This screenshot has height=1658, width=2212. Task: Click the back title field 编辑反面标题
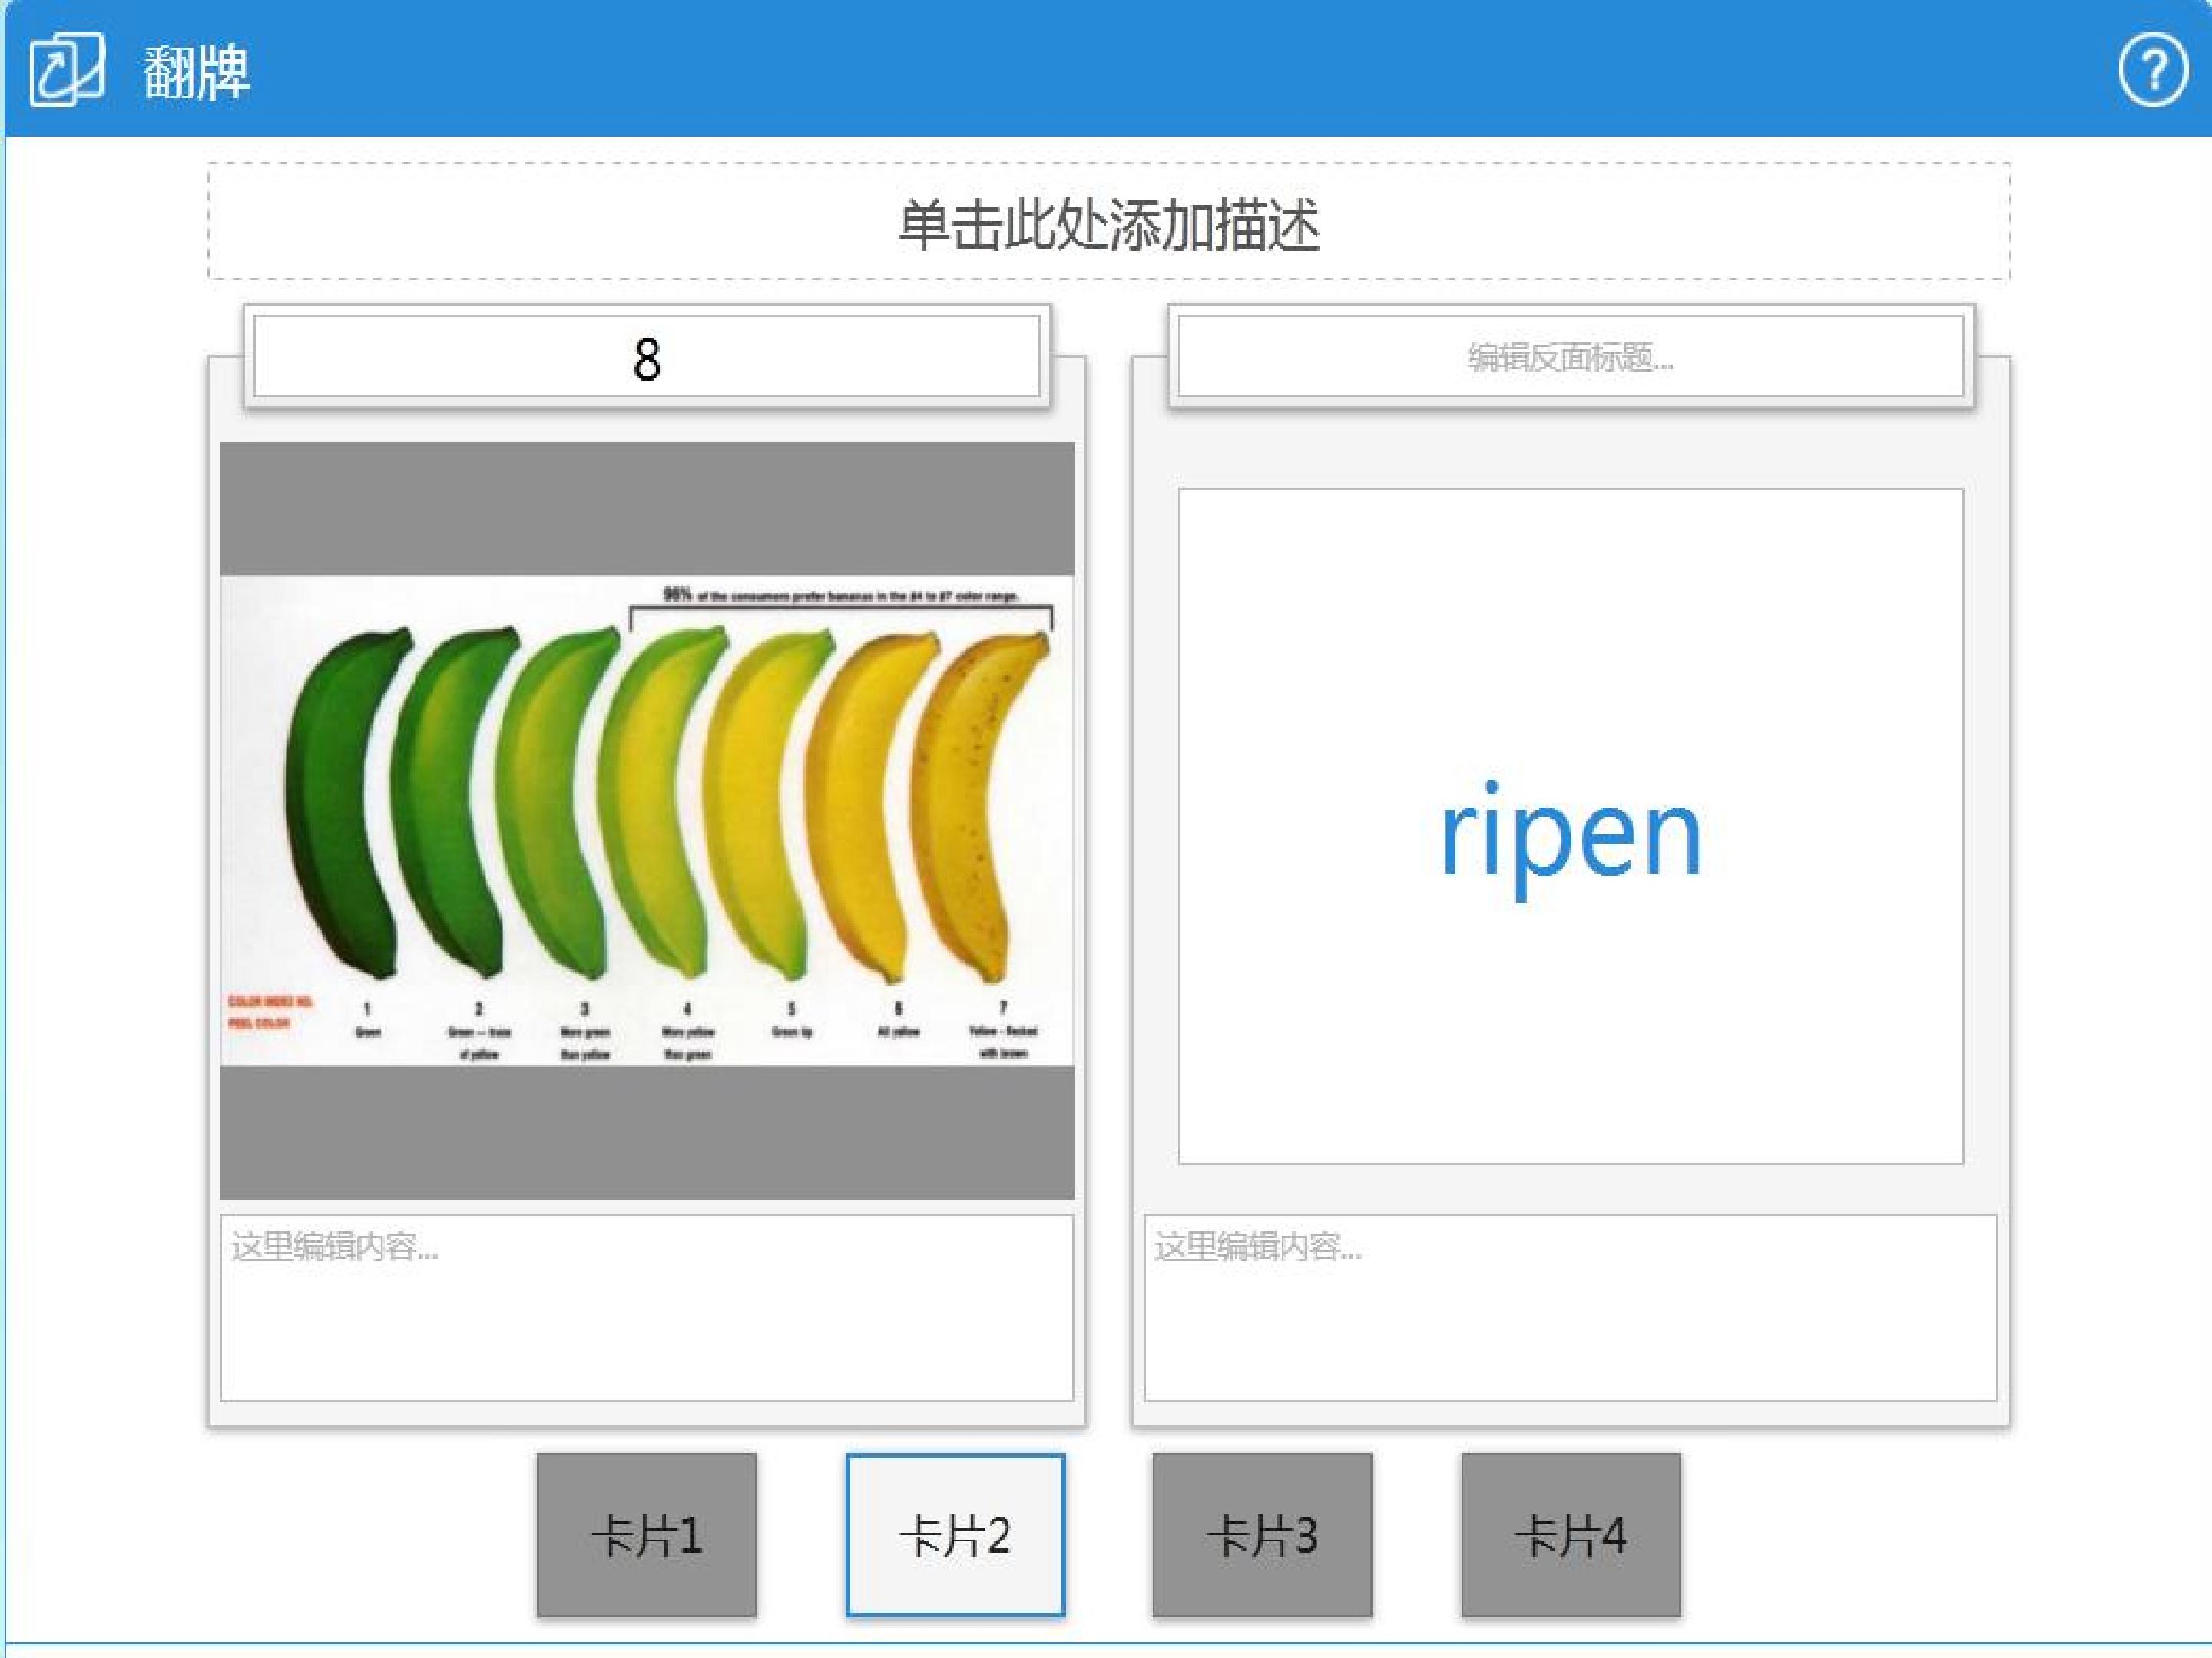[1571, 357]
